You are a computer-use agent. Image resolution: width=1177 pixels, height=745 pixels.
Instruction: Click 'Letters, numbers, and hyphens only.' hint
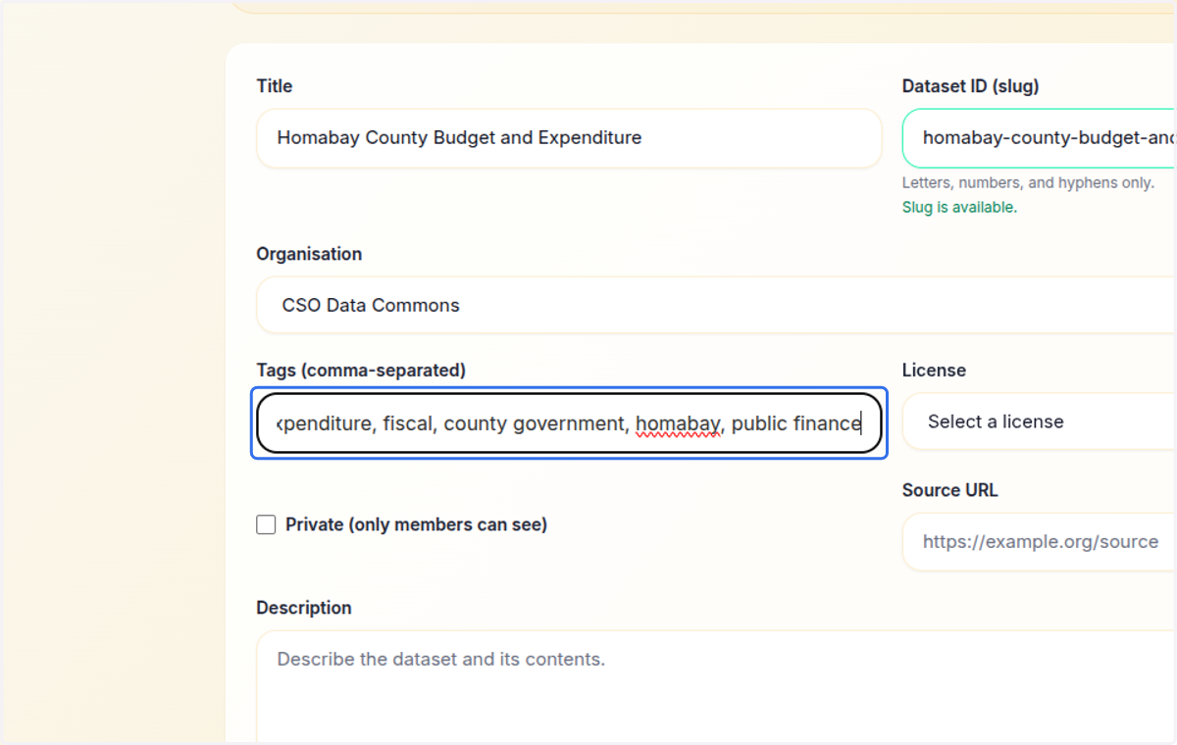point(1028,183)
